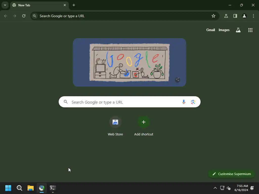Focus the Google search box

point(129,102)
